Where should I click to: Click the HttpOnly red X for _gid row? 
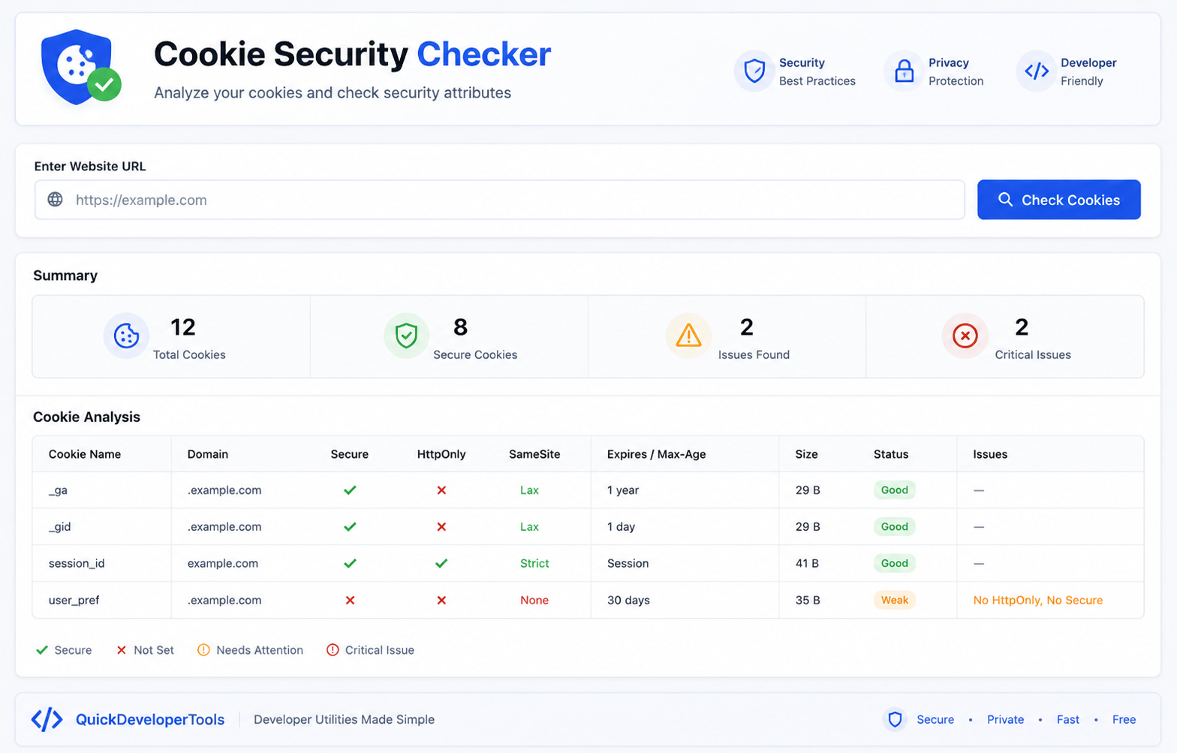tap(441, 527)
